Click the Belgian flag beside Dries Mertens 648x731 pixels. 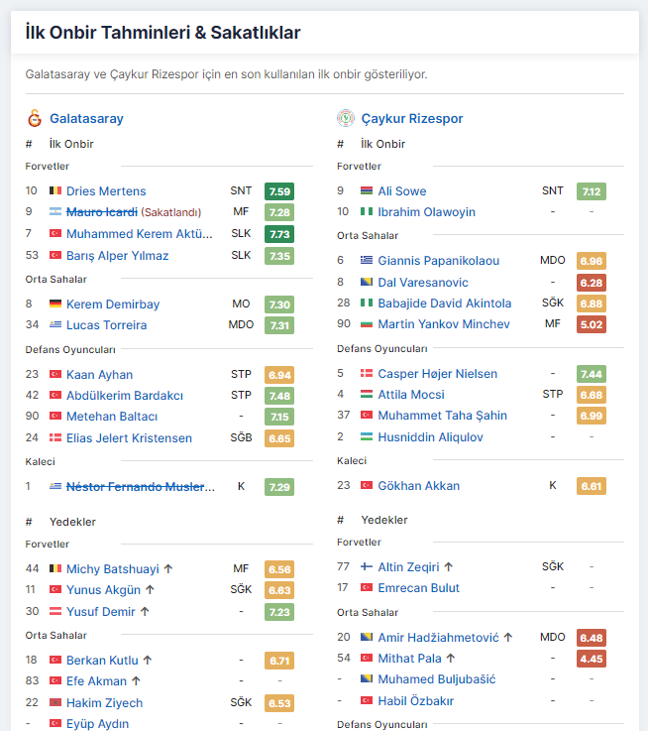point(55,190)
